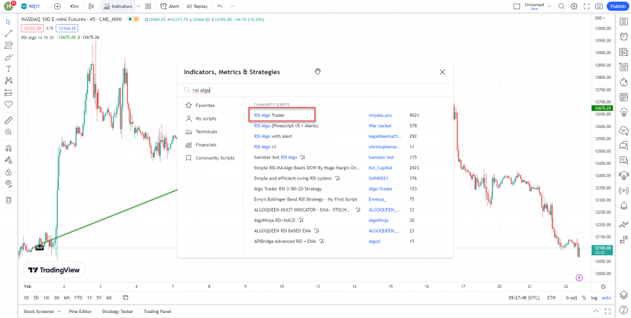
Task: Open author Koi_Capital profile
Action: coord(380,168)
